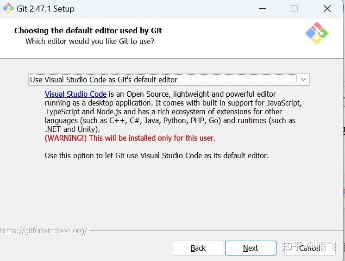345x261 pixels.
Task: Click the "Choosing the default editor" heading
Action: point(88,31)
